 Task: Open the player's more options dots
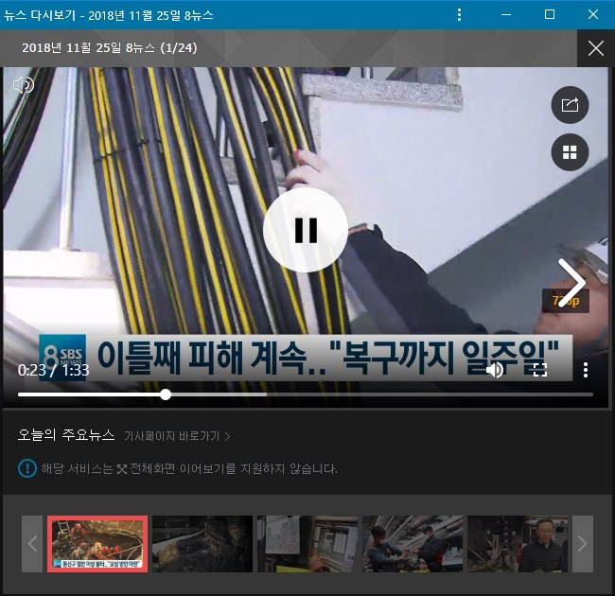coord(585,370)
